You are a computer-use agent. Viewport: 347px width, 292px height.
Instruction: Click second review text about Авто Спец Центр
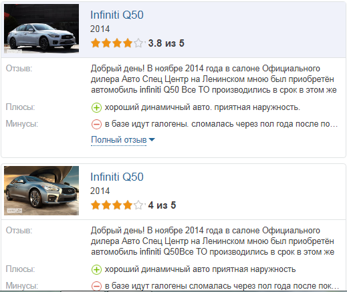tap(213, 241)
